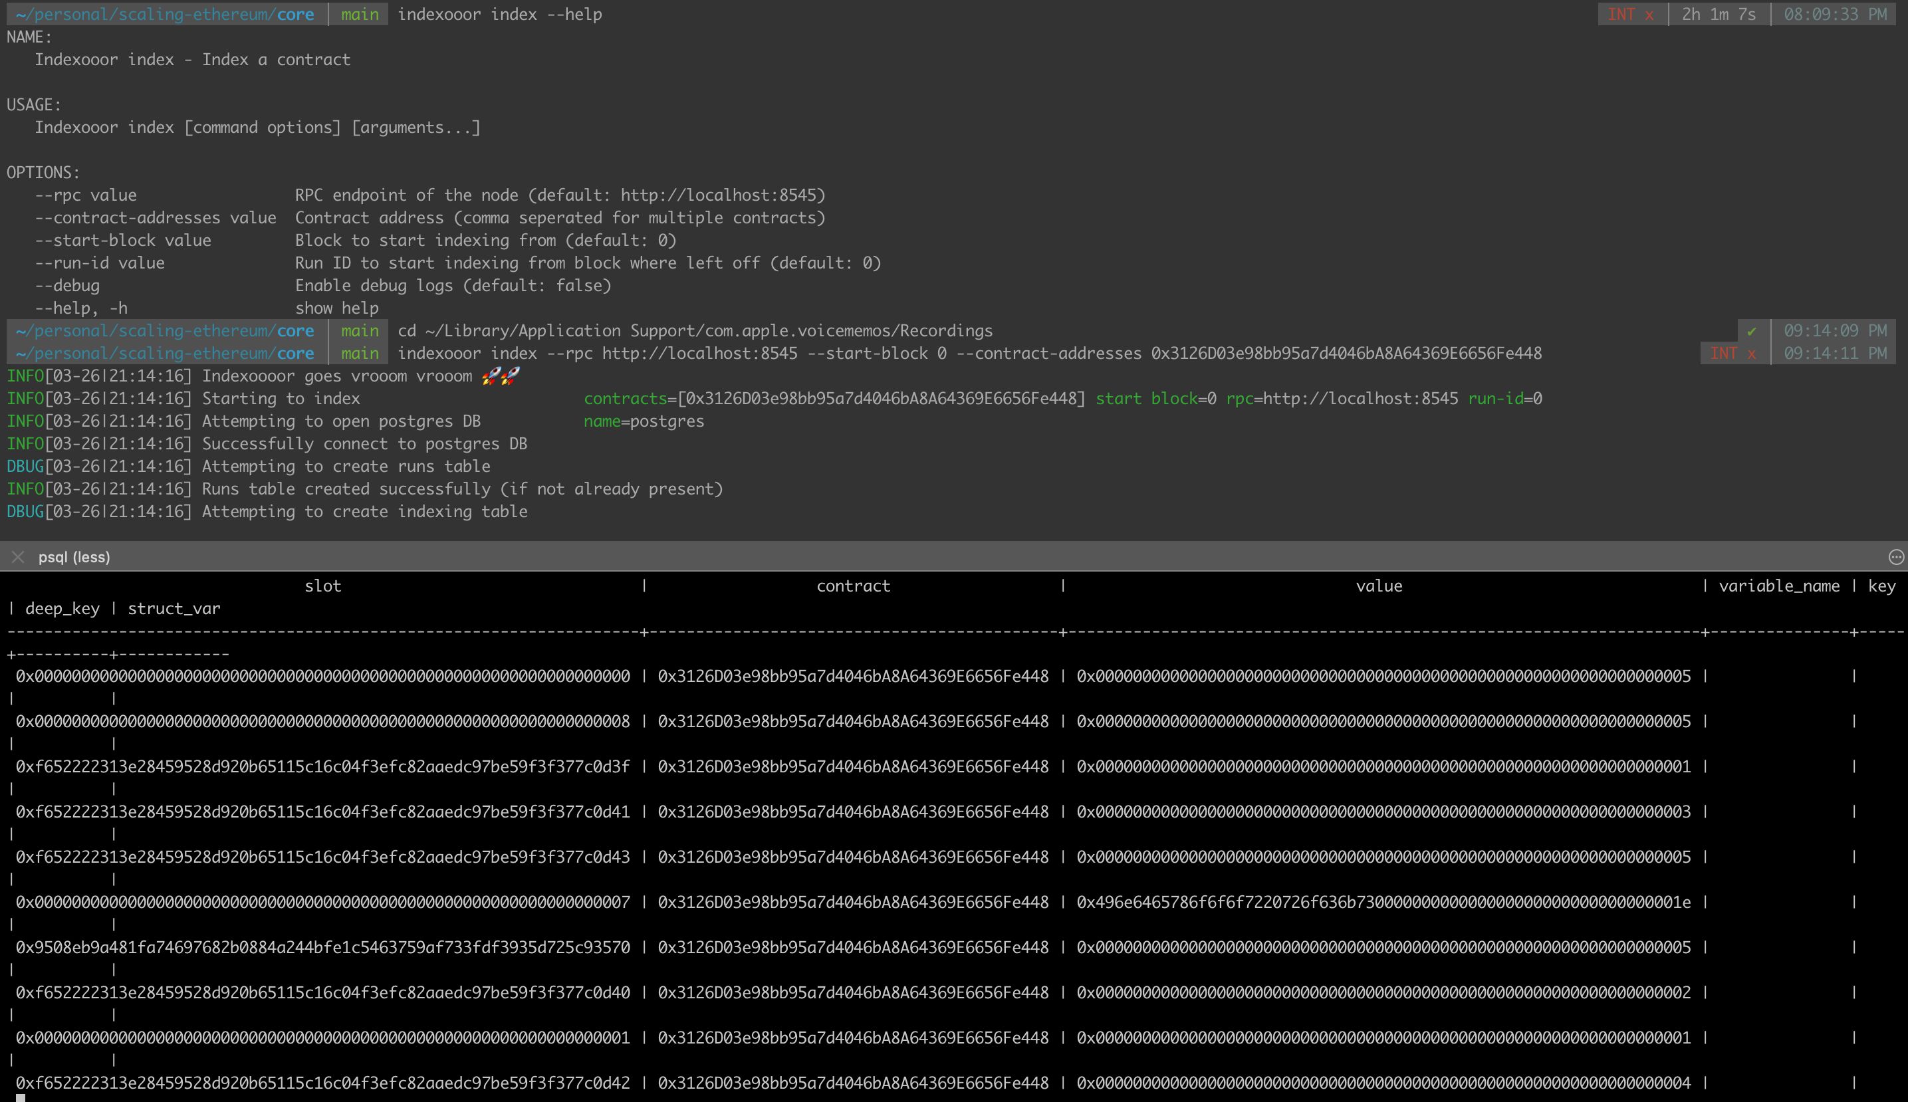Click the '--start-block value' option line
The width and height of the screenshot is (1908, 1102).
coord(356,241)
